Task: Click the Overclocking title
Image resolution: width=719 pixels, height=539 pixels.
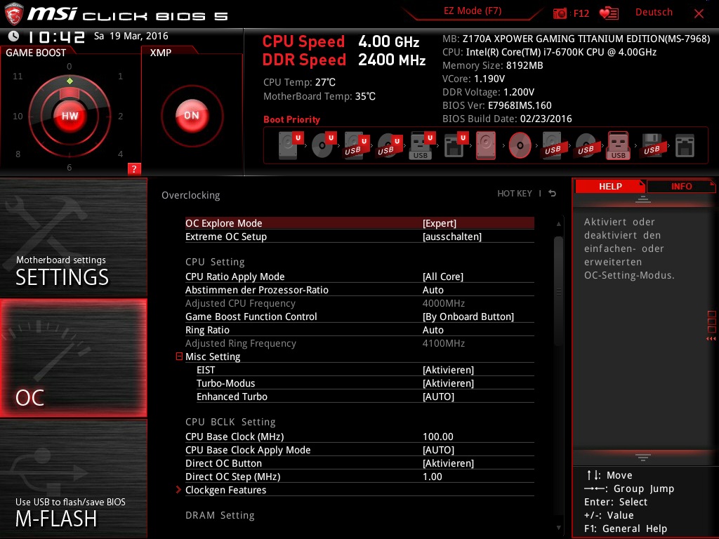Action: 191,195
